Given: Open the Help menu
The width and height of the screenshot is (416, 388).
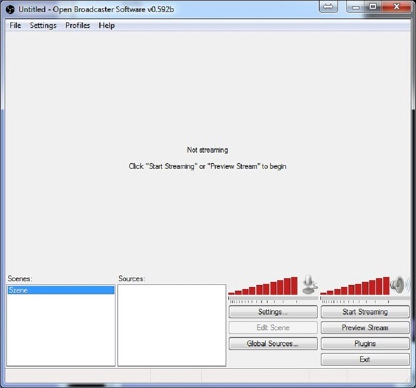Looking at the screenshot, I should 107,25.
